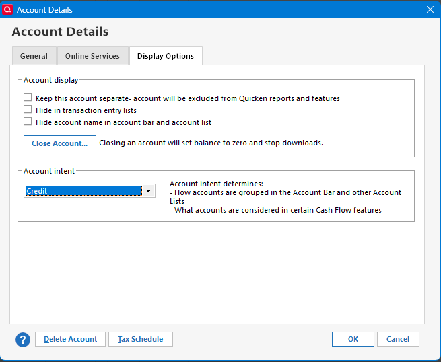
Task: Tick 'Hide account name in account bar'
Action: click(28, 121)
